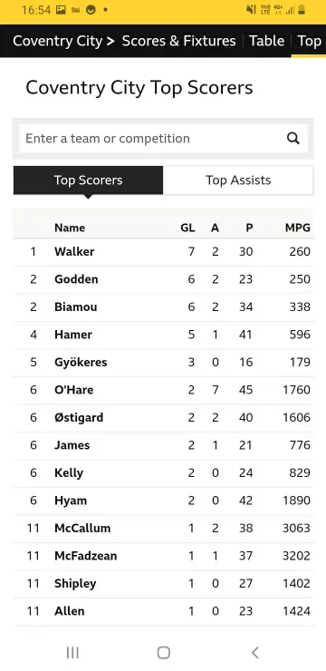Screen dimensions: 326x671
Task: Tap the smiley face notification icon
Action: (91, 9)
